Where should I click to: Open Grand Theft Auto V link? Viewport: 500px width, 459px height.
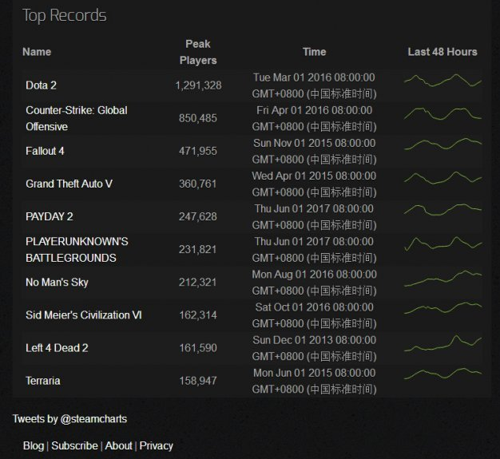[x=69, y=184]
